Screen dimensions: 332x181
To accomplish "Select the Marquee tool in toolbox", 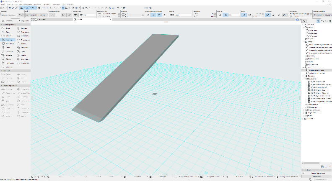I will pyautogui.click(x=23, y=21).
